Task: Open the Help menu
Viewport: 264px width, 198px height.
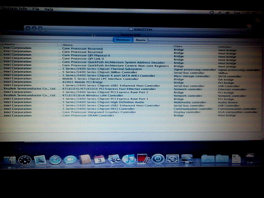Action: 49,9
